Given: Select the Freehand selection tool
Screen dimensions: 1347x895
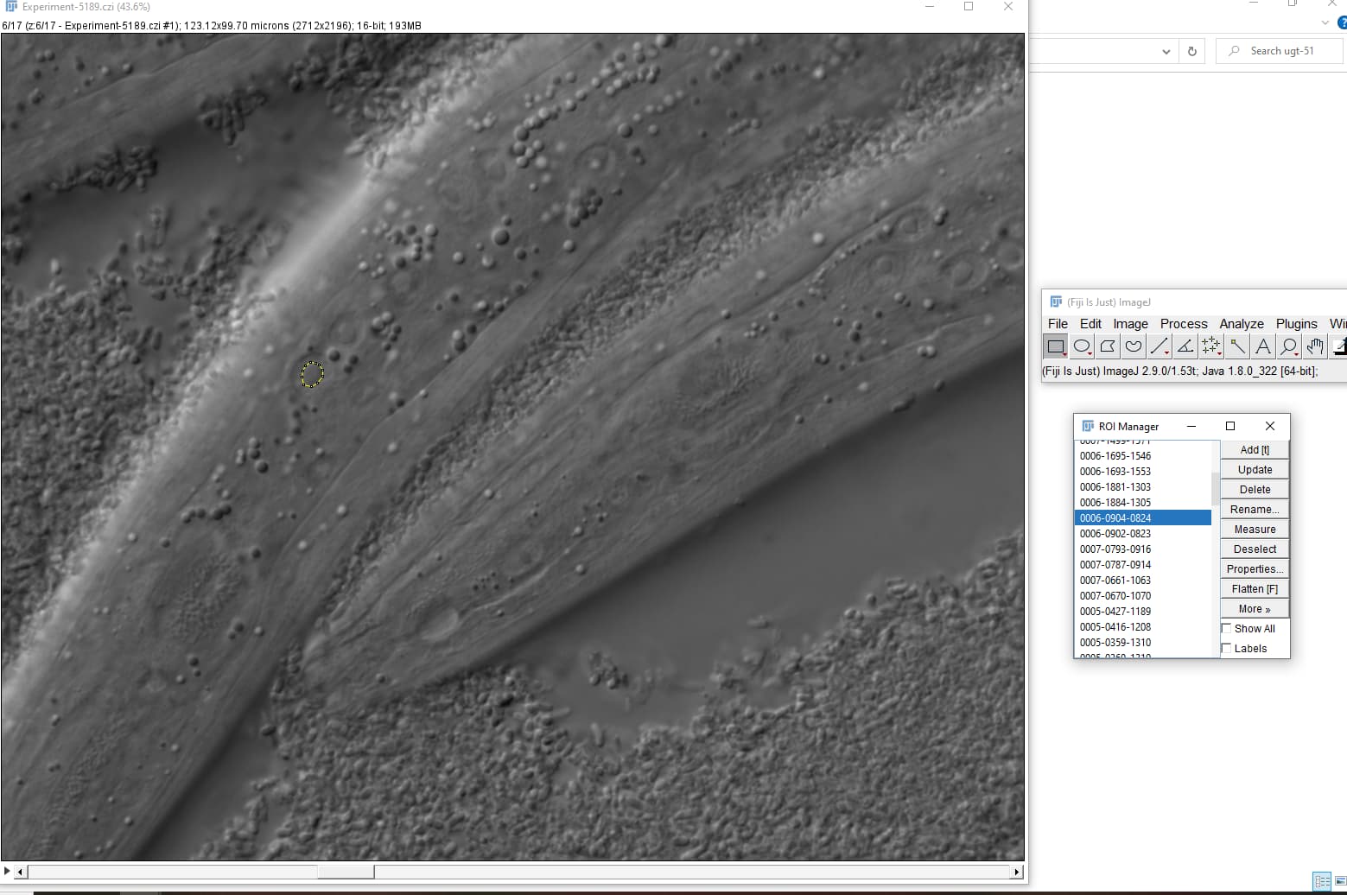Looking at the screenshot, I should point(1133,346).
